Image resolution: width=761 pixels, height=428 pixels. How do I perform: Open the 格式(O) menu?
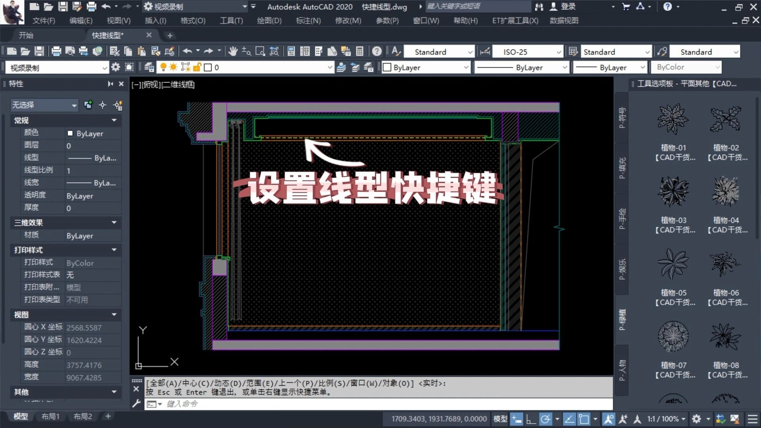point(193,21)
